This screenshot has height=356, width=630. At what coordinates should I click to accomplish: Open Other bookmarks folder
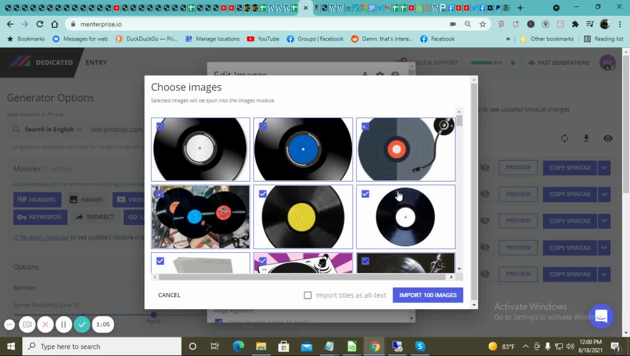(547, 39)
